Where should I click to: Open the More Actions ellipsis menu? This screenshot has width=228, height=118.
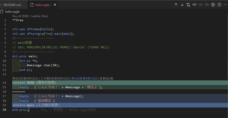pyautogui.click(x=225, y=5)
